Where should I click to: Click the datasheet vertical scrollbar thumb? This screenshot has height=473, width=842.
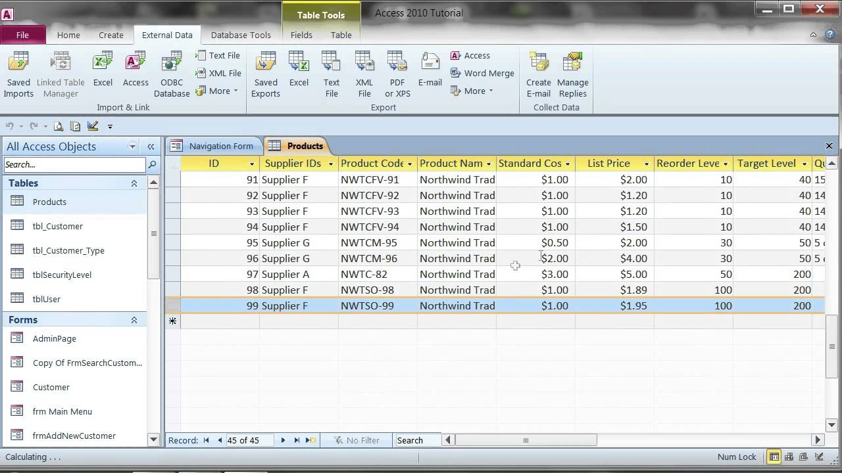coord(832,346)
